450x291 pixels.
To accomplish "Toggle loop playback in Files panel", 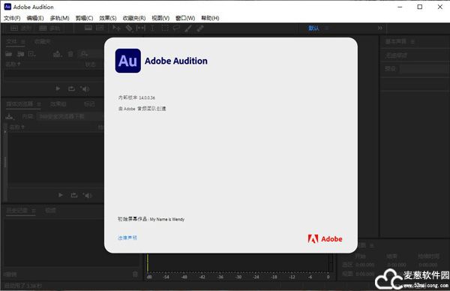I will (x=71, y=88).
